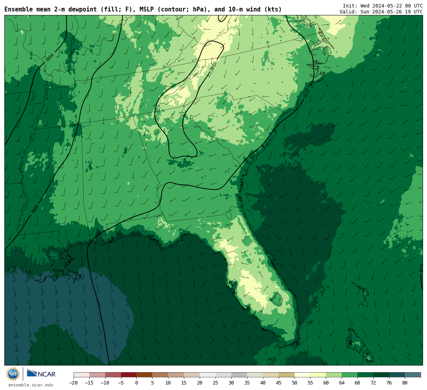Select the 10 to 15 colorbar swatch

point(176,375)
